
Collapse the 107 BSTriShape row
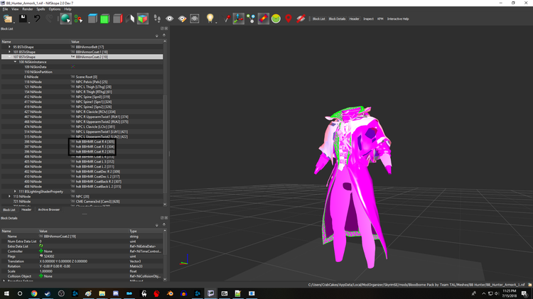point(9,57)
